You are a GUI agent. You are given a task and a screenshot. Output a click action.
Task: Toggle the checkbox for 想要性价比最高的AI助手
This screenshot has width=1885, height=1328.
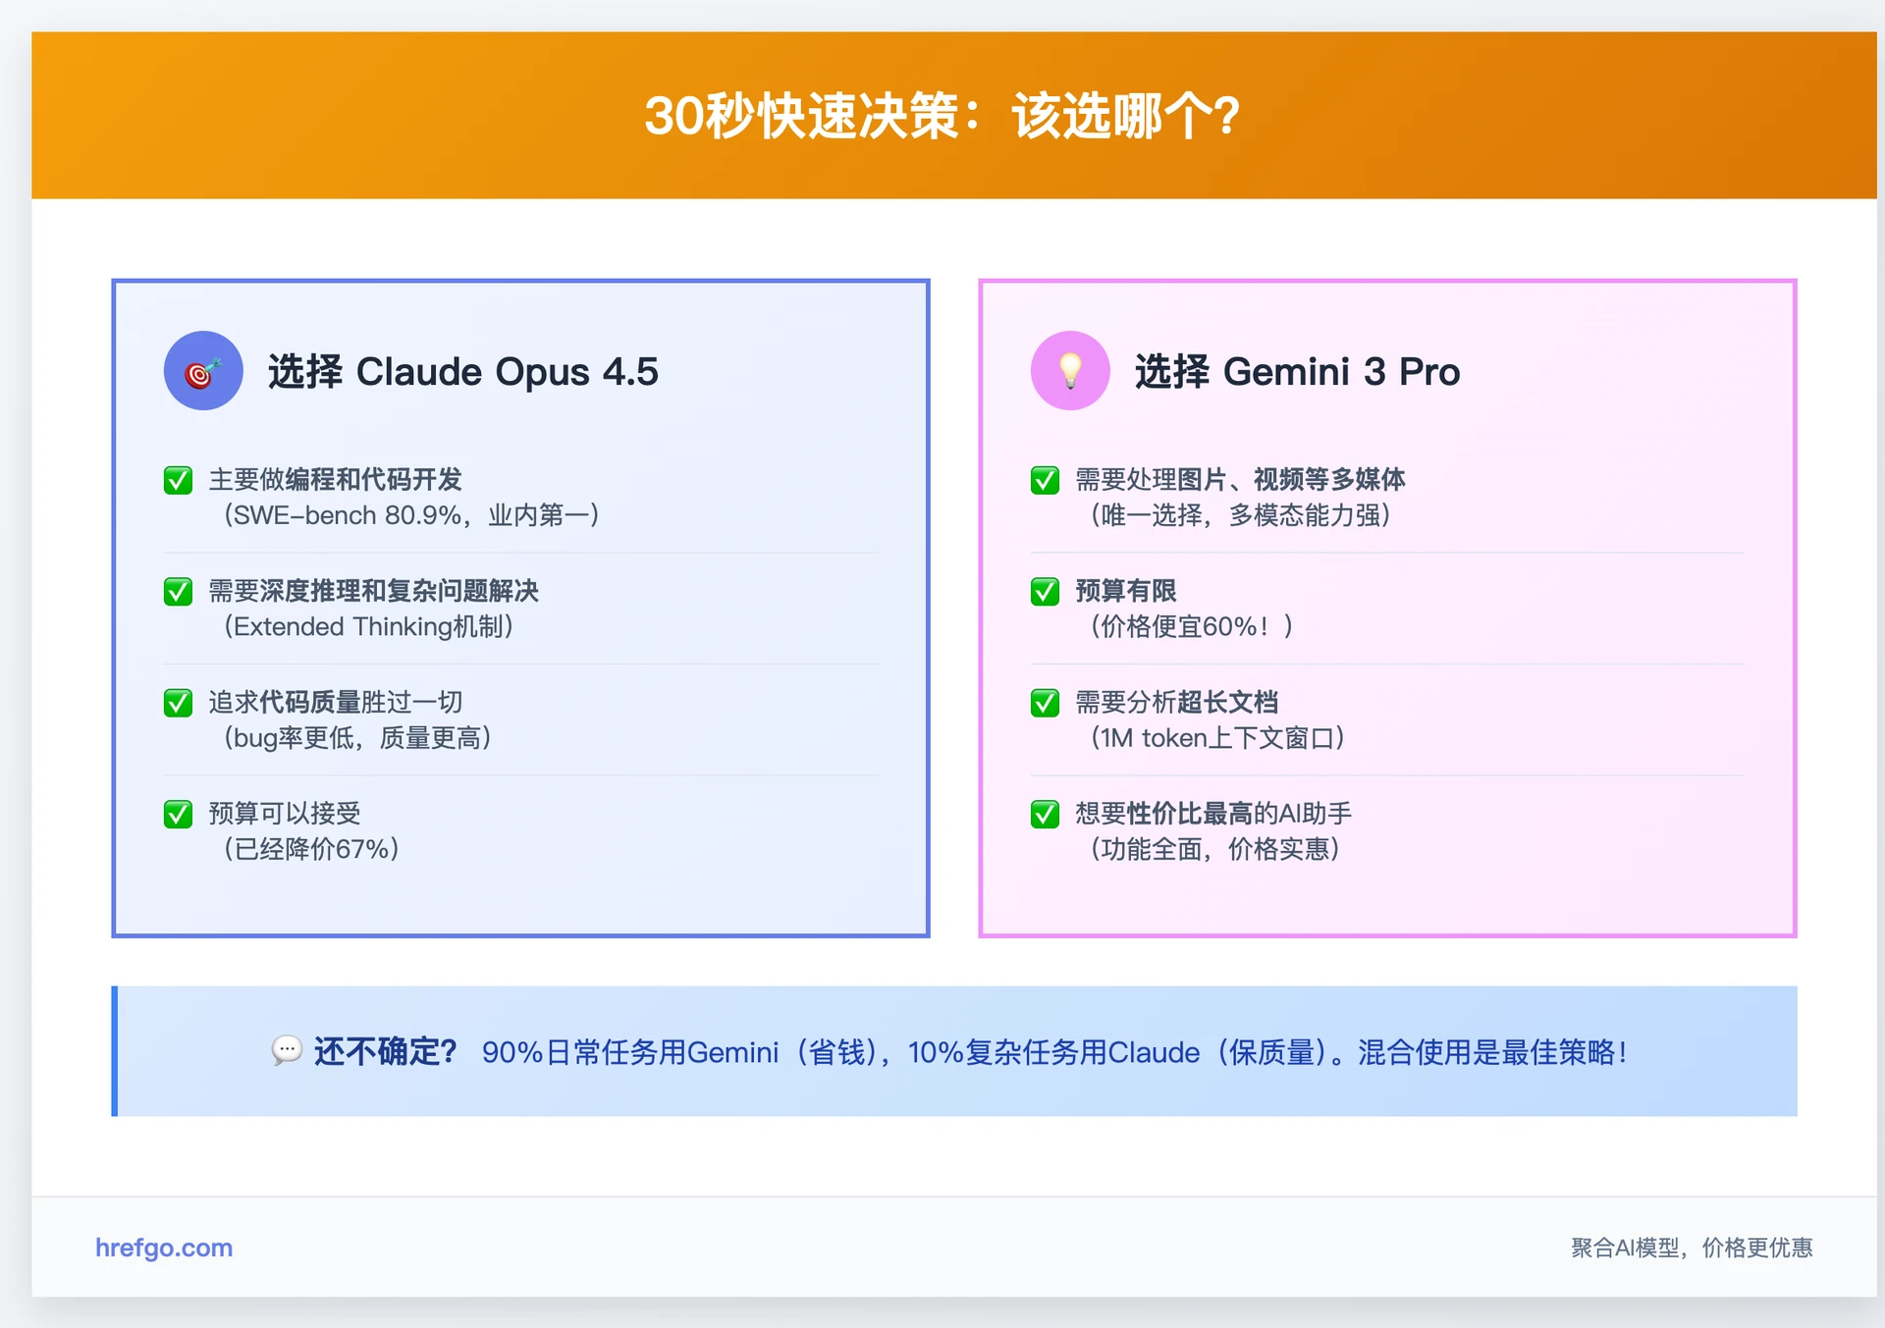click(x=1045, y=814)
